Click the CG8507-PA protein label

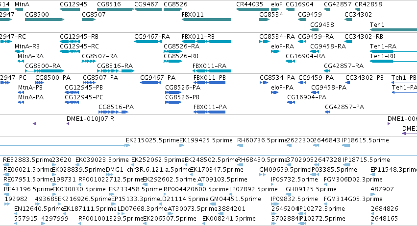tap(100, 78)
